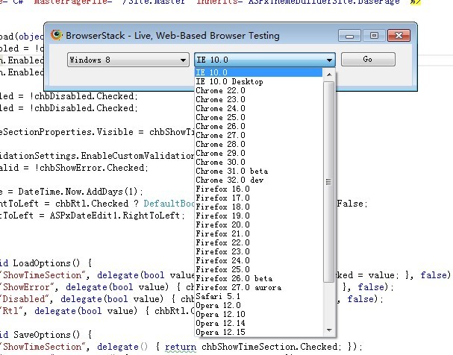Select Firefox 17.0 from the list
The height and width of the screenshot is (355, 453).
[258, 198]
